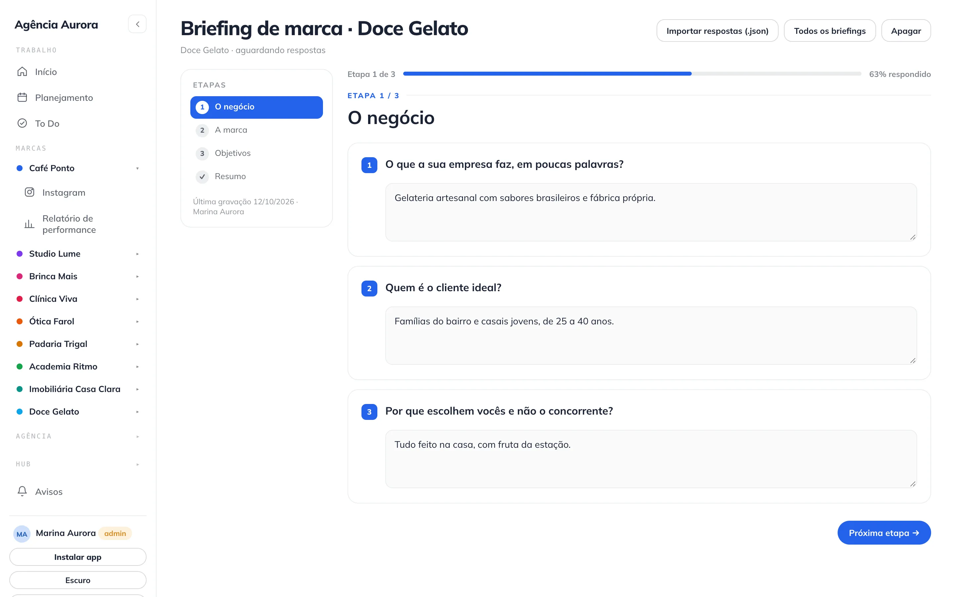Click the step 3 number badge in Etapas
The image size is (955, 597).
pos(203,153)
